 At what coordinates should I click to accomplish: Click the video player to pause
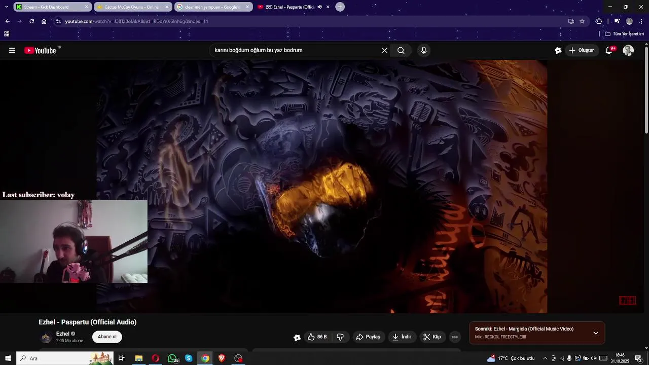(x=322, y=187)
